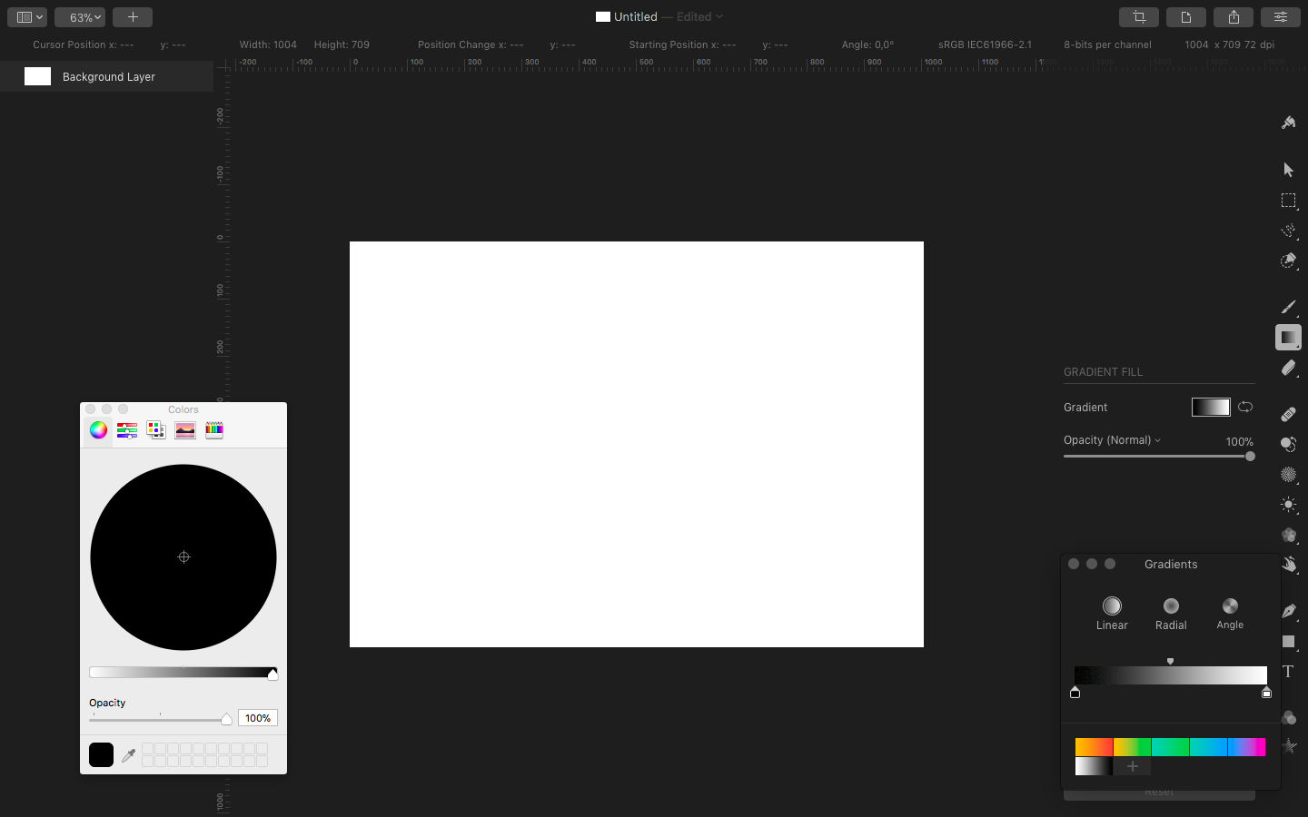Viewport: 1308px width, 817px height.
Task: Click the brightness slider in Colors
Action: click(183, 673)
